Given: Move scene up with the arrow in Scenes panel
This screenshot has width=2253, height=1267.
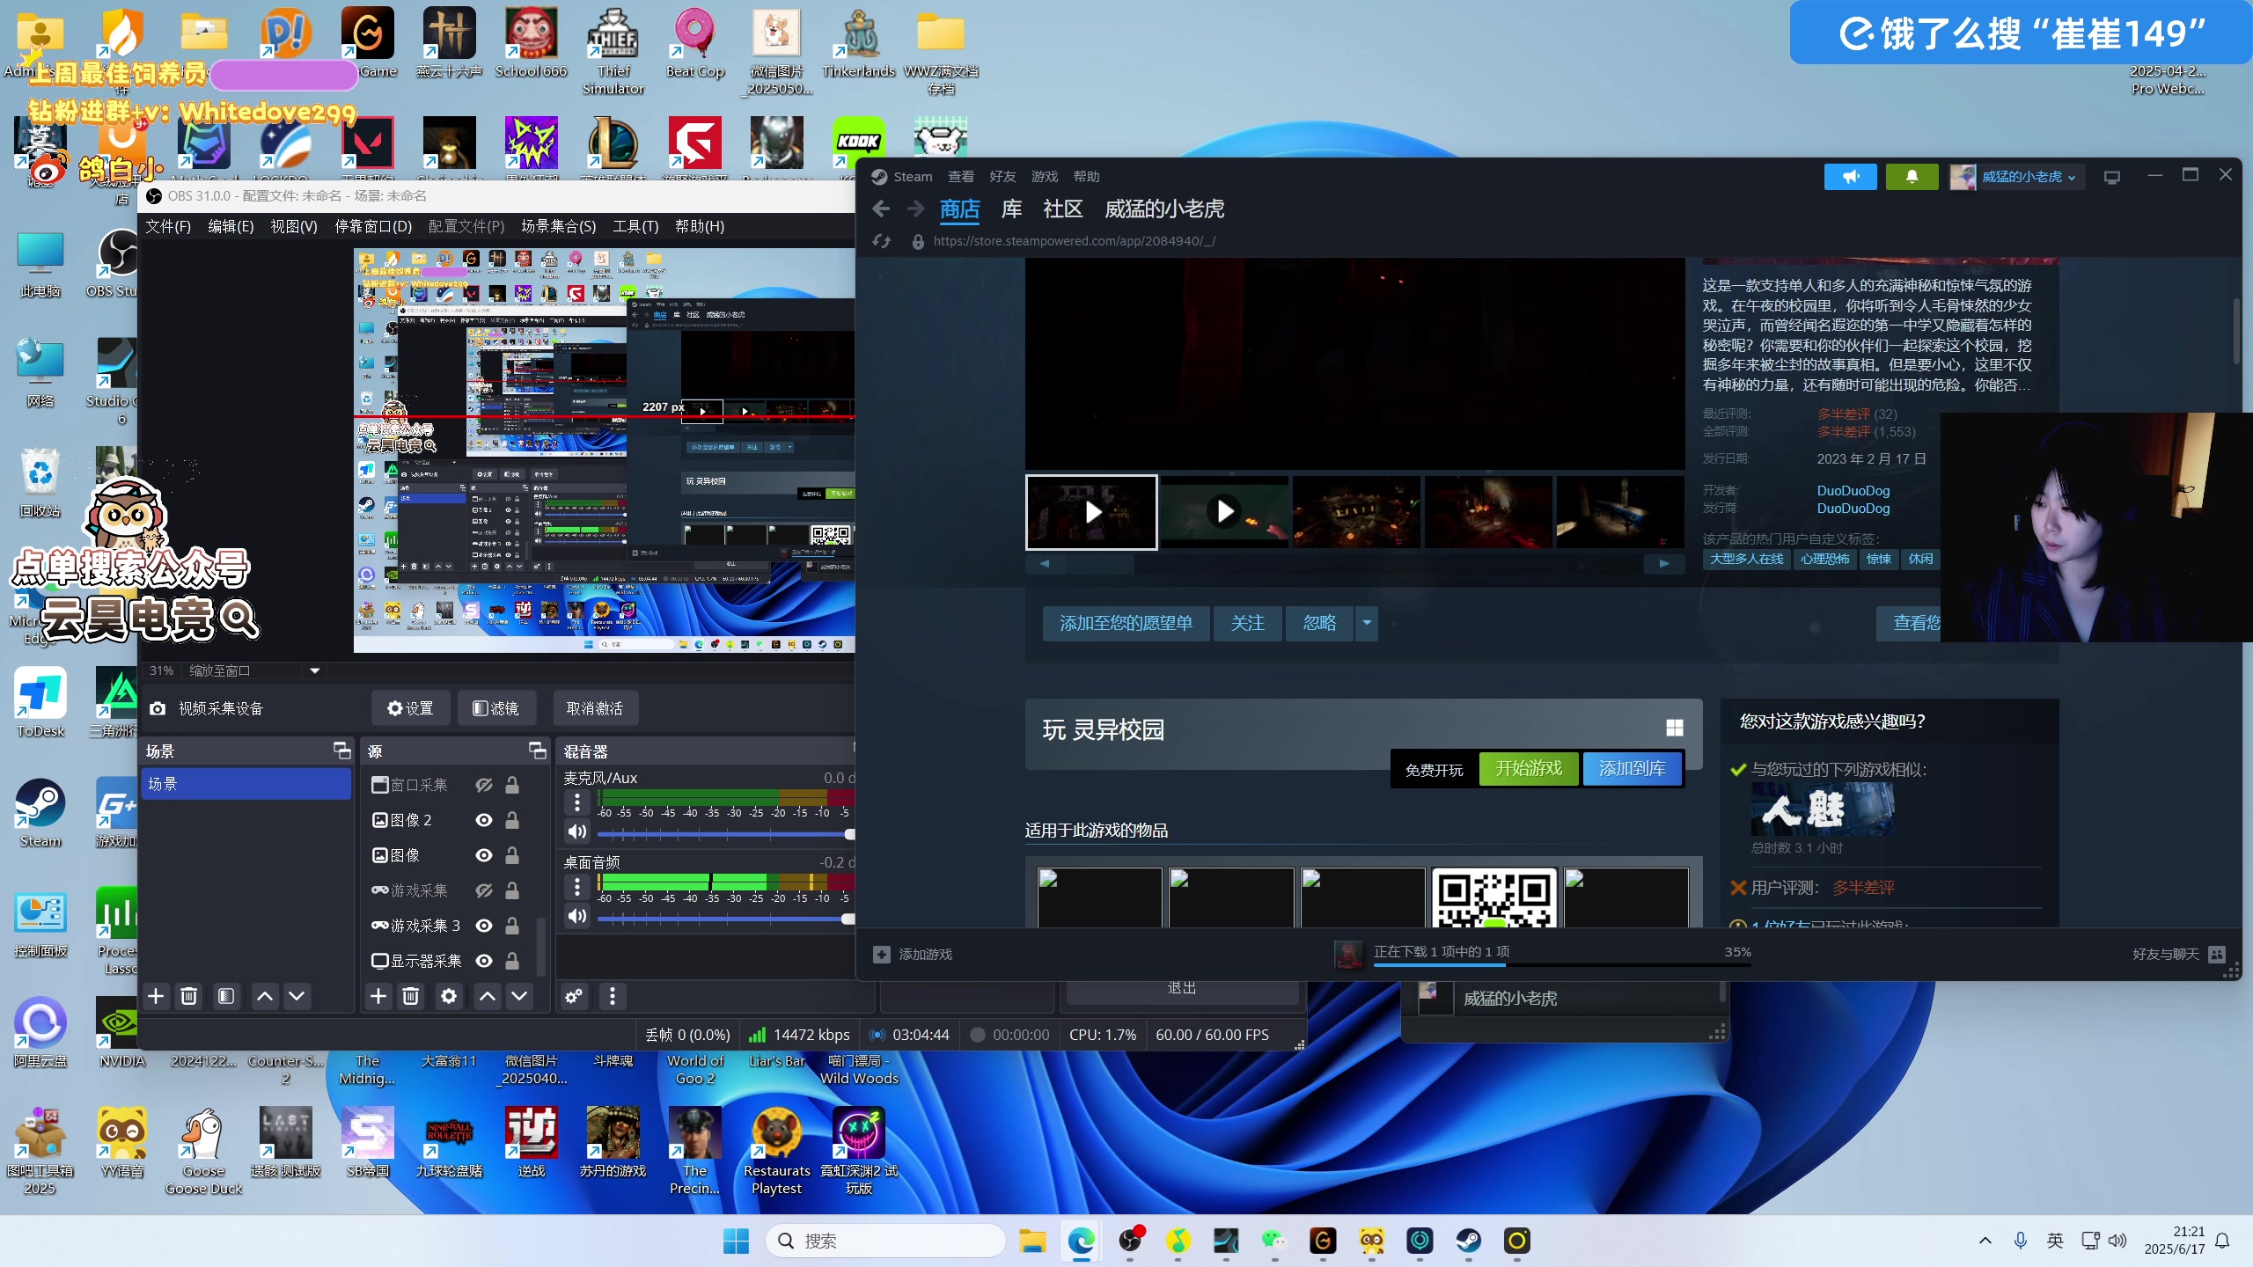Looking at the screenshot, I should click(x=264, y=996).
